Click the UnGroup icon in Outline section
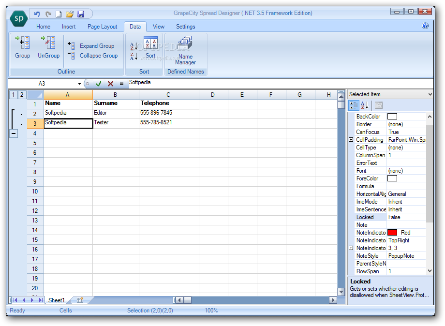Screen dimensions: 445x326 48,47
